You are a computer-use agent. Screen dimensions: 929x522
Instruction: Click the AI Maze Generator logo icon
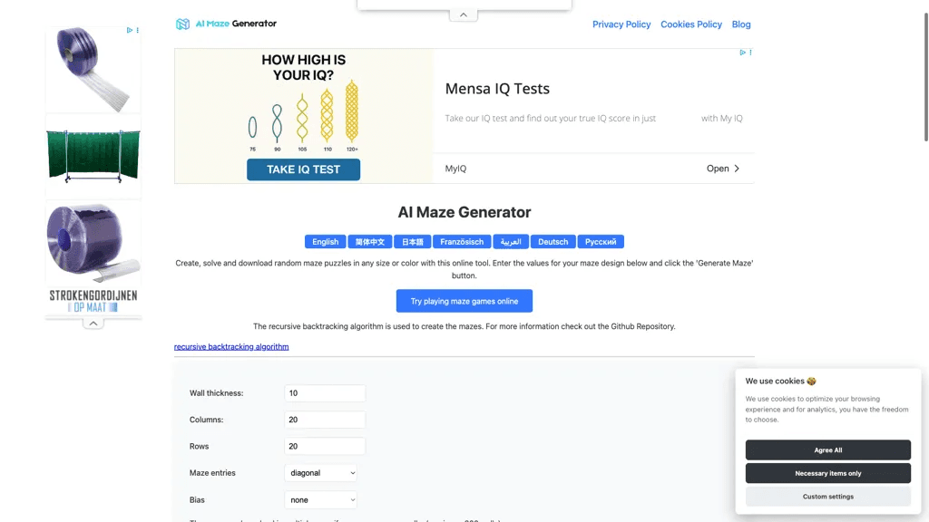tap(182, 24)
